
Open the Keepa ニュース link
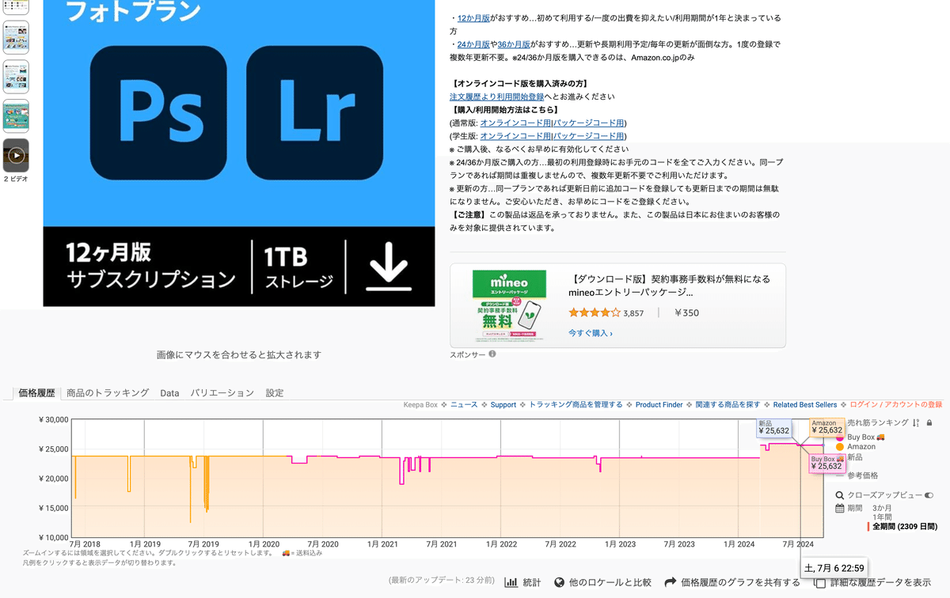pos(464,405)
